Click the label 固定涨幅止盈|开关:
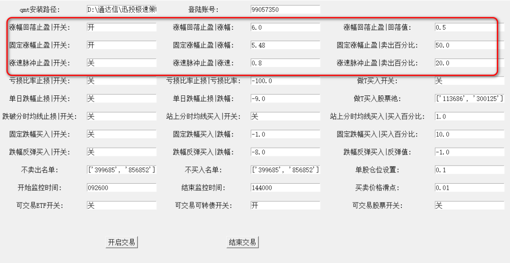The image size is (510, 263). 40,45
